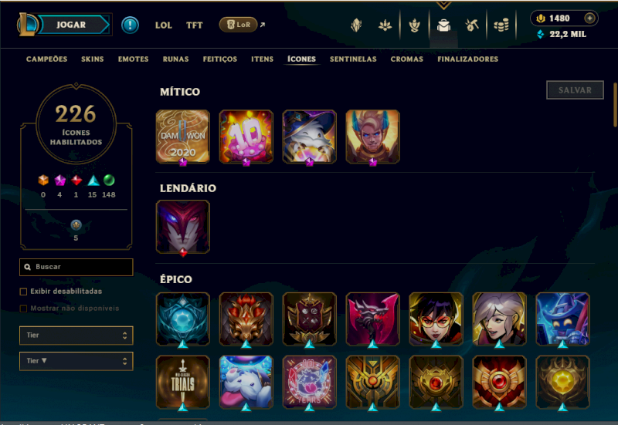This screenshot has height=425, width=618.
Task: Open the SENTINELAS tab
Action: coord(353,59)
